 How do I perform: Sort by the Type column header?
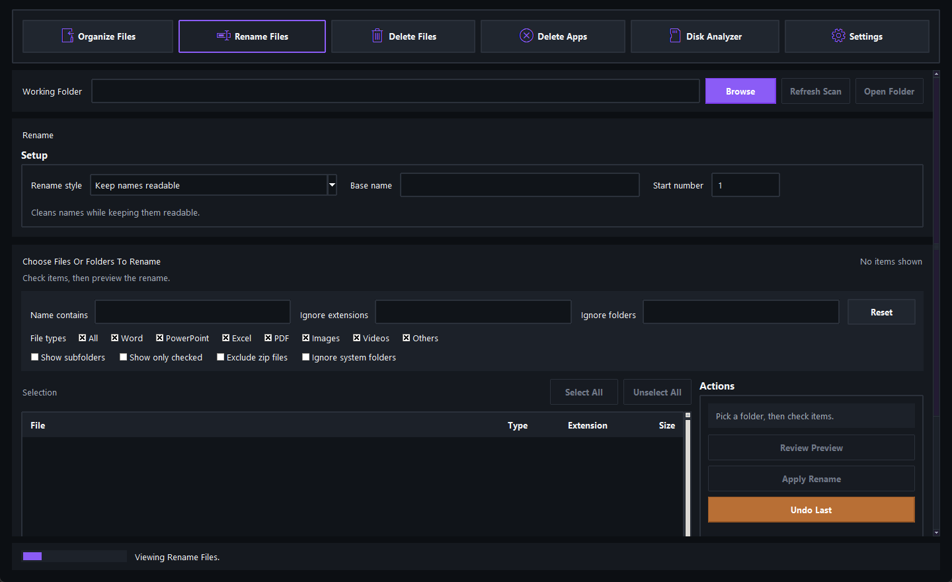coord(518,425)
